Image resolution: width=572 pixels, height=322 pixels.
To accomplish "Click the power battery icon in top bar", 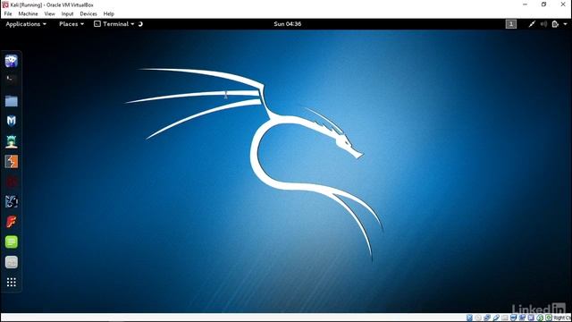I will 555,24.
